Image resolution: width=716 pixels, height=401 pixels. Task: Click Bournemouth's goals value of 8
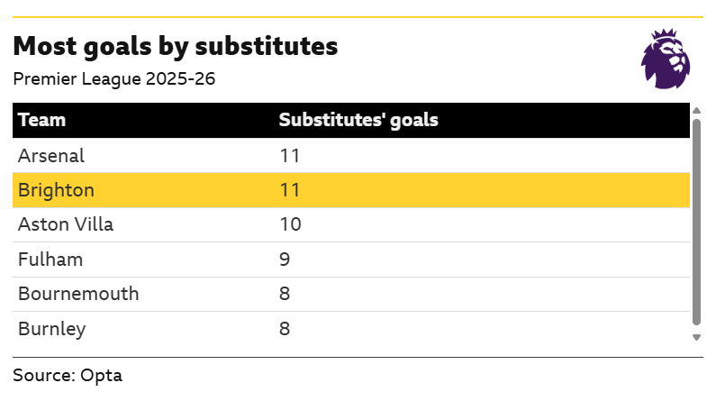click(285, 294)
